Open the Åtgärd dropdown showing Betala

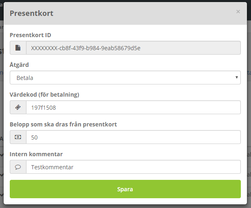click(125, 77)
